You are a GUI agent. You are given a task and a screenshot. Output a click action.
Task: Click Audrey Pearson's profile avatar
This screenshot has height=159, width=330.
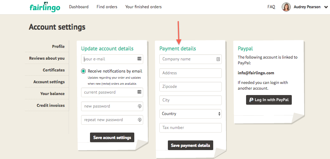(x=286, y=7)
